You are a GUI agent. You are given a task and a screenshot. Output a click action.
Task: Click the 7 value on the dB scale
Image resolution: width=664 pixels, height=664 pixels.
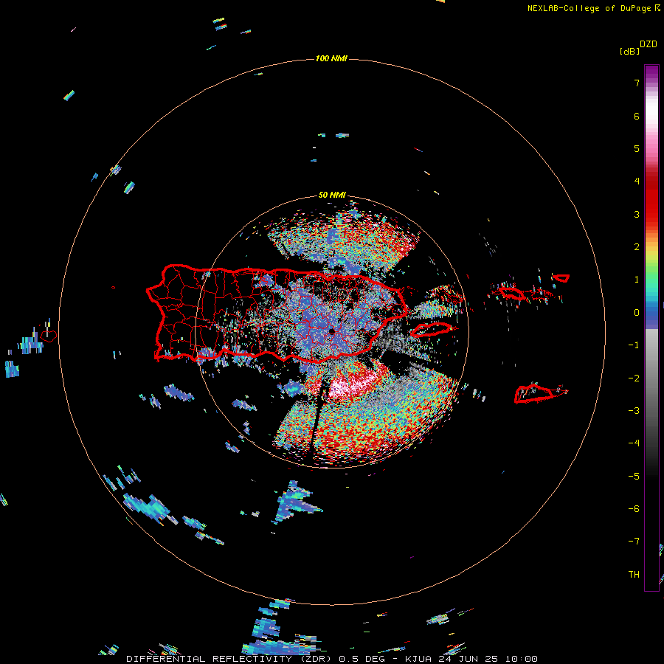637,83
